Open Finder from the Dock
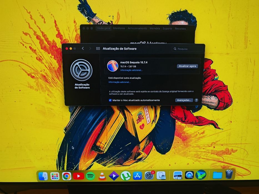This screenshot has width=259, height=194. click(x=43, y=176)
